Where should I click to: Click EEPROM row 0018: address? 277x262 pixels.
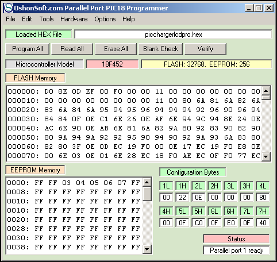18,210
